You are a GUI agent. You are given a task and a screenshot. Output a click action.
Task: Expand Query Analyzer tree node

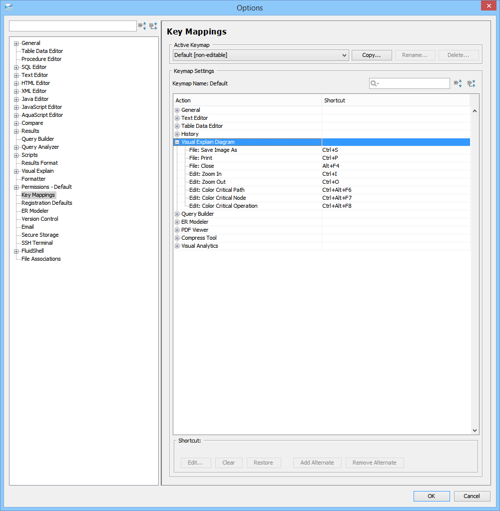click(16, 147)
